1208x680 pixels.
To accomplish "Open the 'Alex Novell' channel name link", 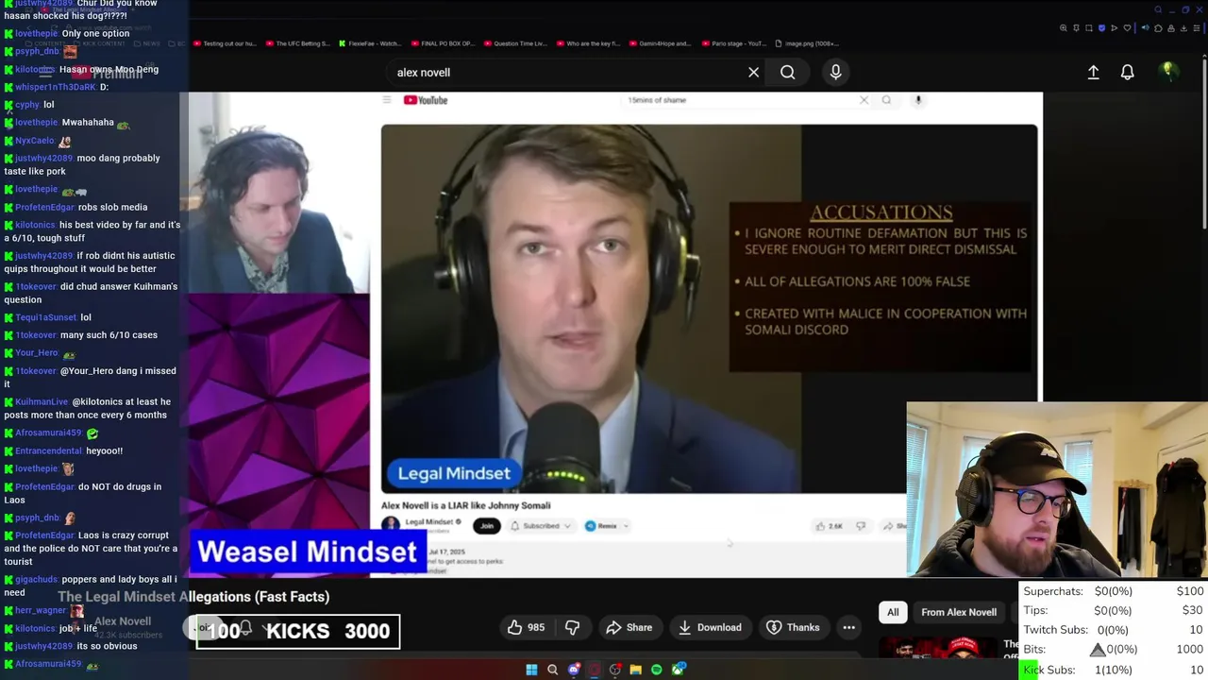I will (123, 621).
